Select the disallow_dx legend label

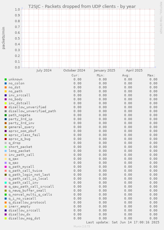(x=19, y=214)
